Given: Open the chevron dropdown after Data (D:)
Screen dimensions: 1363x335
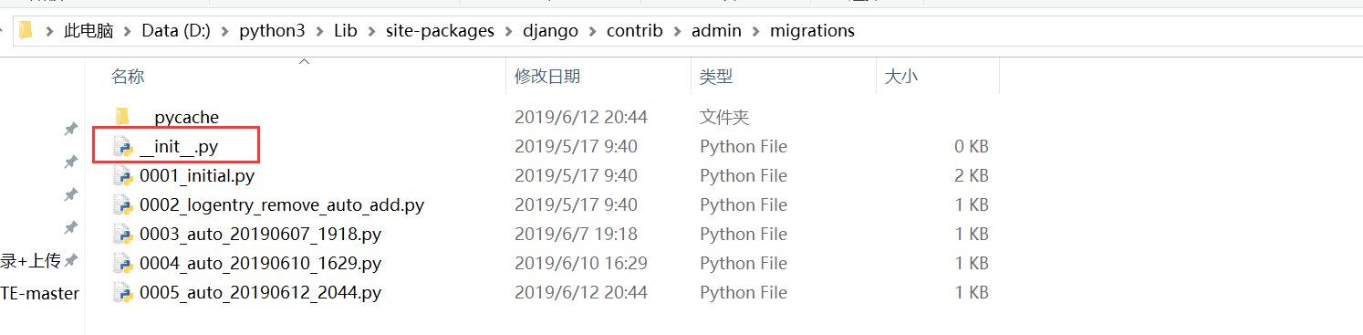Looking at the screenshot, I should click(x=224, y=31).
